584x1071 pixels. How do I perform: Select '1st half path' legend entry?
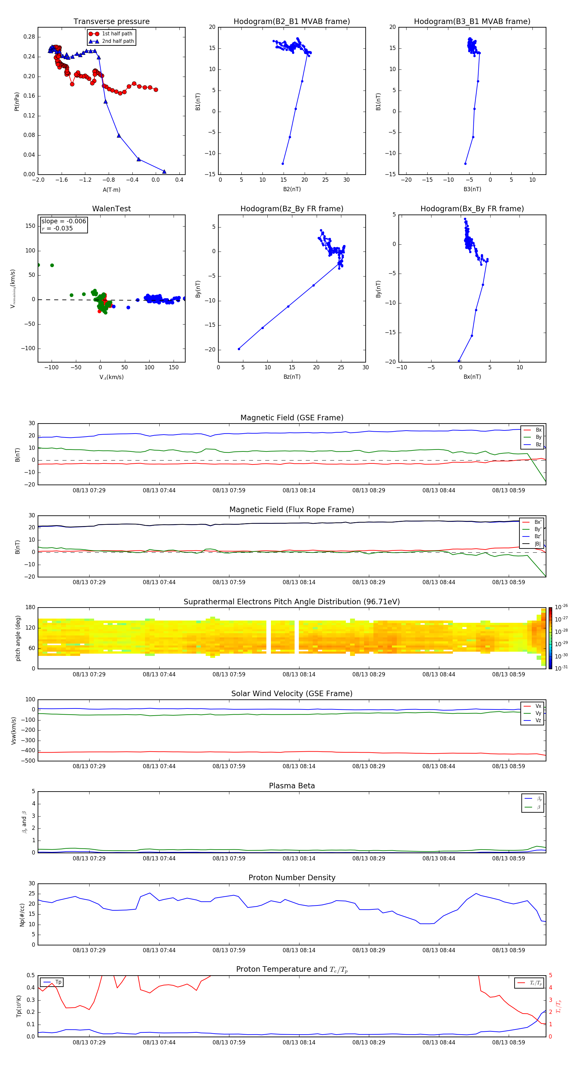(x=111, y=34)
